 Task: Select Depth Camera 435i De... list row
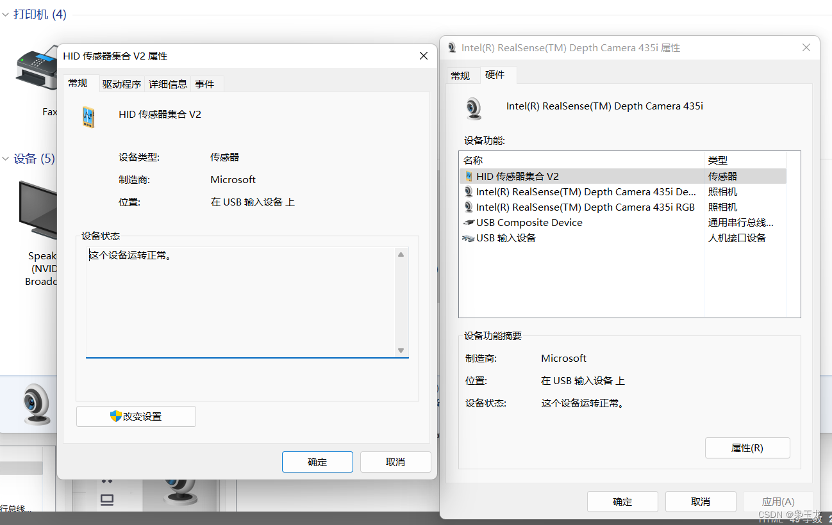(622, 191)
